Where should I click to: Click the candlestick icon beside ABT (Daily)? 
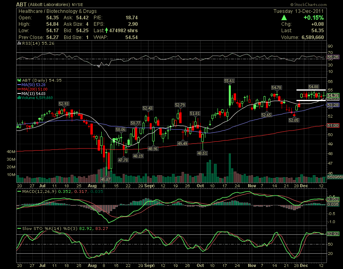click(19, 81)
